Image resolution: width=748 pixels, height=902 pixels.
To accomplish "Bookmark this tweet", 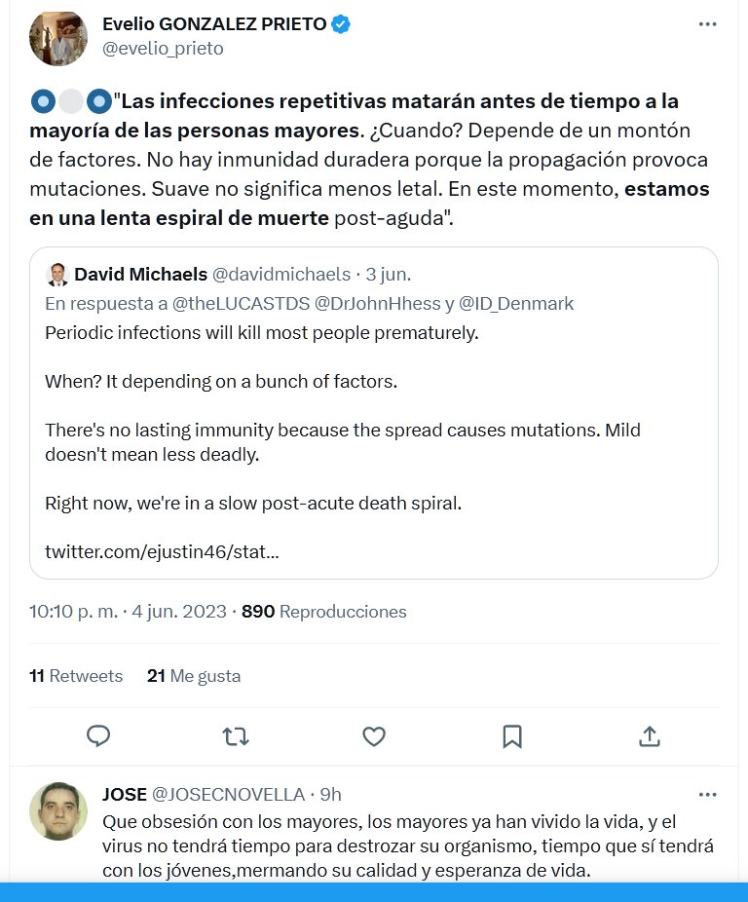I will 512,736.
